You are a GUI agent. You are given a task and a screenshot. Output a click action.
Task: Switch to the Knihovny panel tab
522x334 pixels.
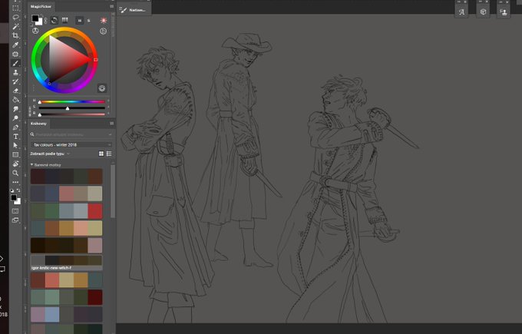coord(38,124)
